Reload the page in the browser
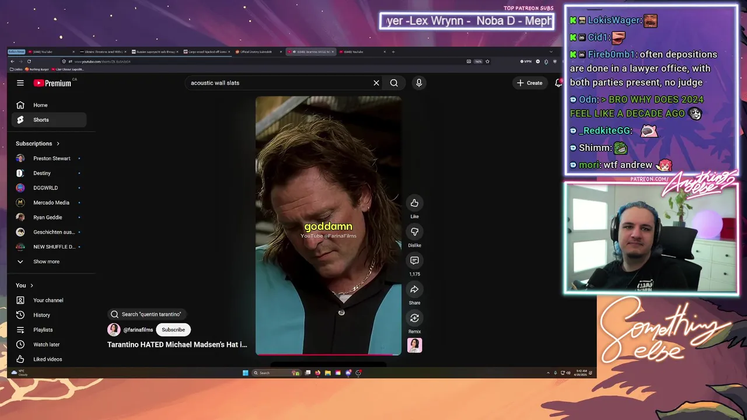 coord(29,61)
